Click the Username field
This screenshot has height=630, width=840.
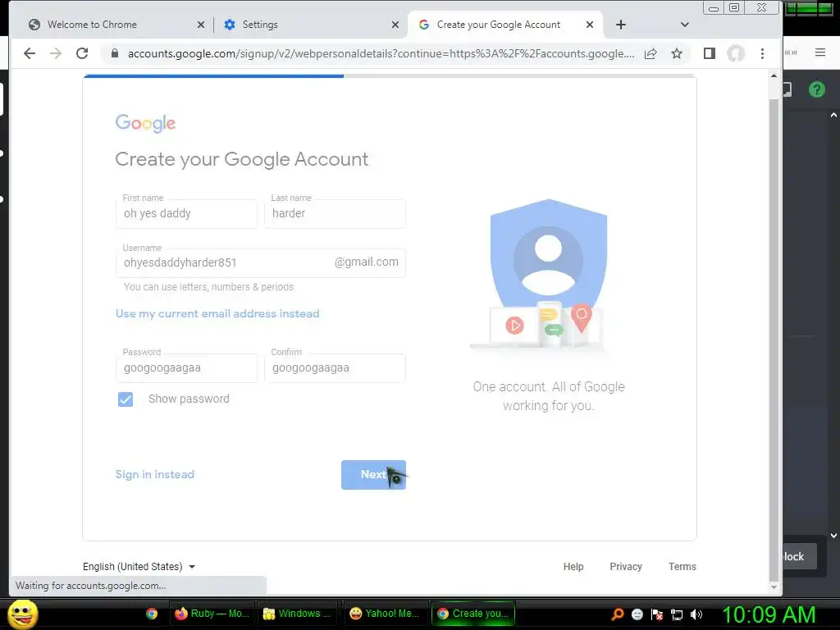click(x=260, y=262)
